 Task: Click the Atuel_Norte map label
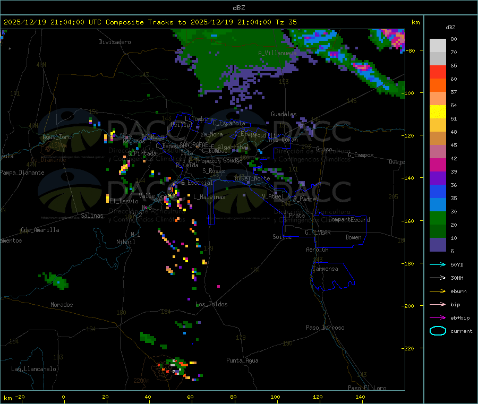click(252, 178)
